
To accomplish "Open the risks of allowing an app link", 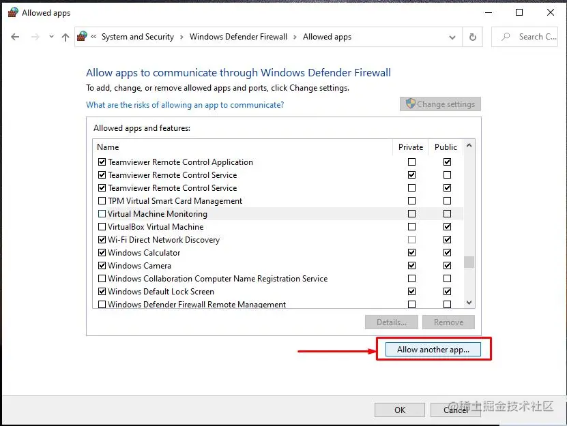I will point(185,105).
